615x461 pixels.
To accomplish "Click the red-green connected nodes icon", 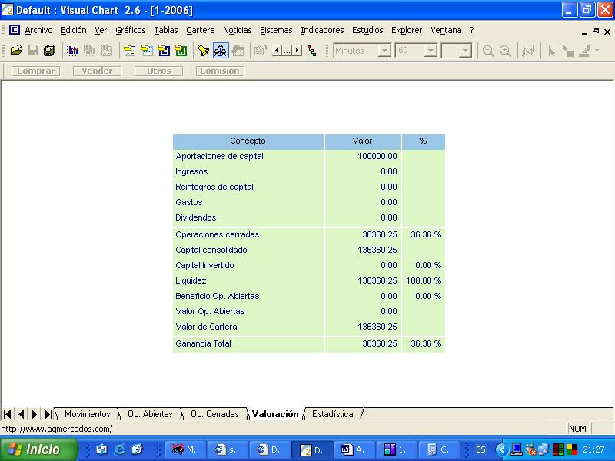I will tap(312, 51).
